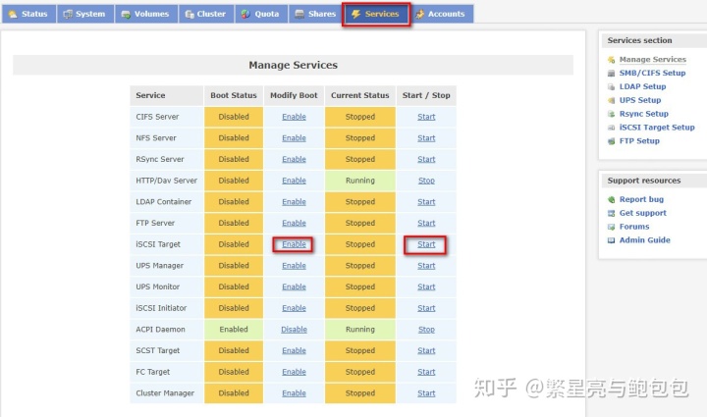Click the 'iSCSI Target' service name
The width and height of the screenshot is (707, 417).
click(158, 244)
